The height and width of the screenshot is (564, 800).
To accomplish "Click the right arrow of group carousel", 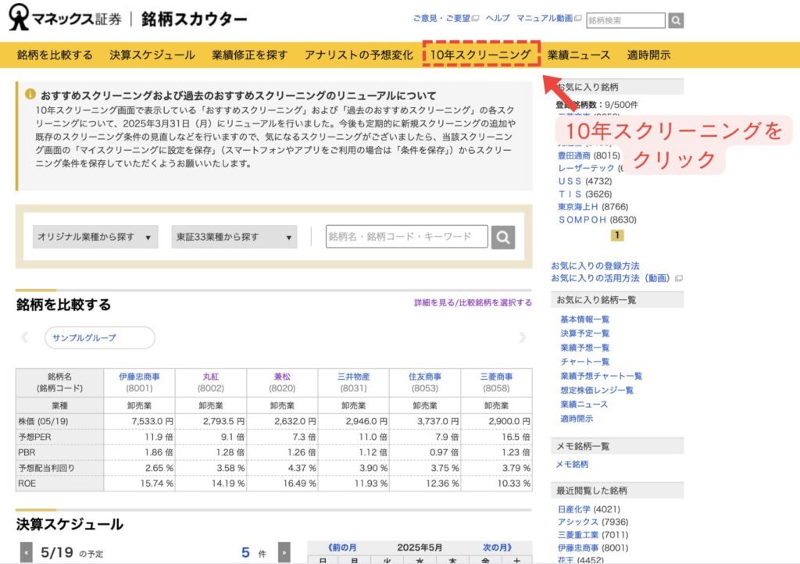I will (522, 337).
